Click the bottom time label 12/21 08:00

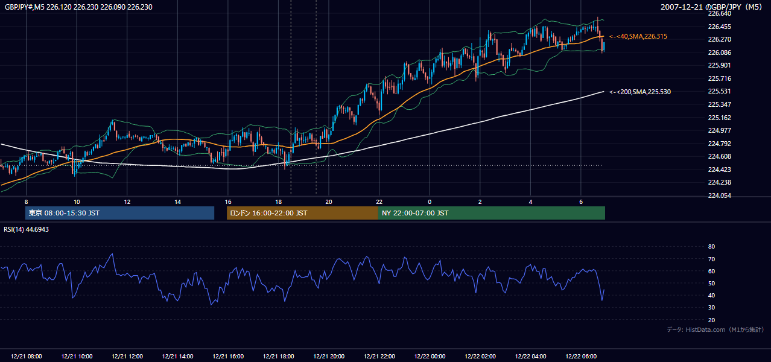click(x=26, y=357)
